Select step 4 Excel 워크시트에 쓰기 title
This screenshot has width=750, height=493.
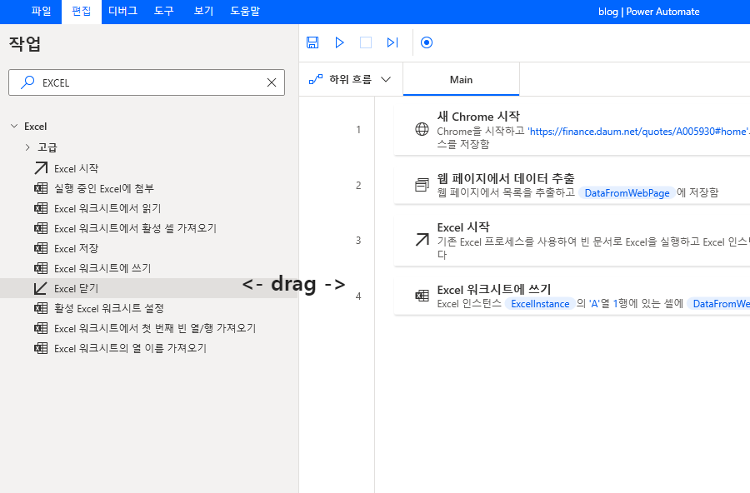coord(494,289)
